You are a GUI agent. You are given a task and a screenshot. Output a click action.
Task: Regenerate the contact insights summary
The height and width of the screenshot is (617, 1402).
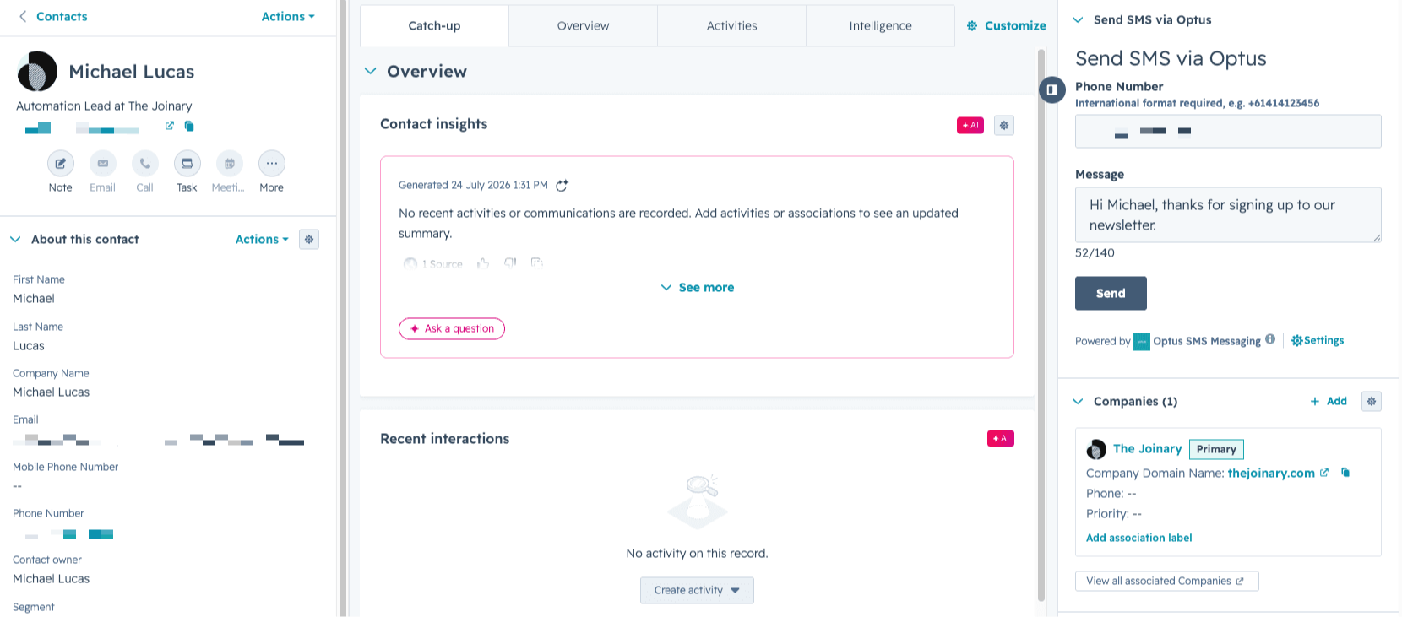coord(562,186)
